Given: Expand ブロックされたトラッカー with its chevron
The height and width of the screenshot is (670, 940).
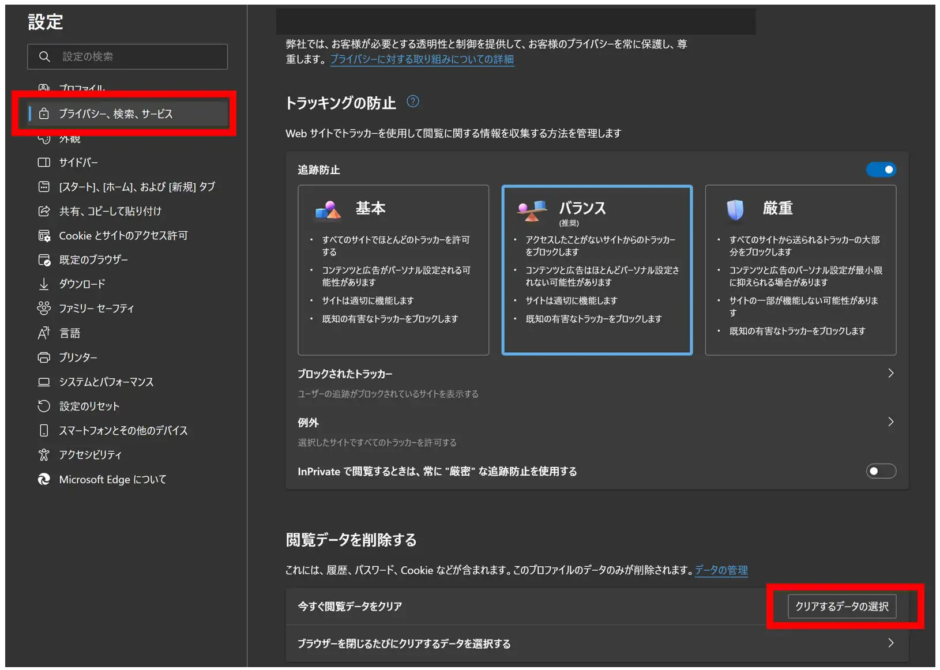Looking at the screenshot, I should tap(890, 373).
